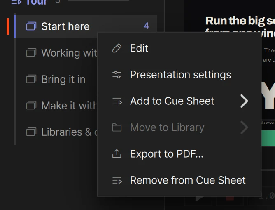Screen dimensions: 275x210
Task: Click the cue list icon beside Add to Cue Sheet
Action: [117, 101]
